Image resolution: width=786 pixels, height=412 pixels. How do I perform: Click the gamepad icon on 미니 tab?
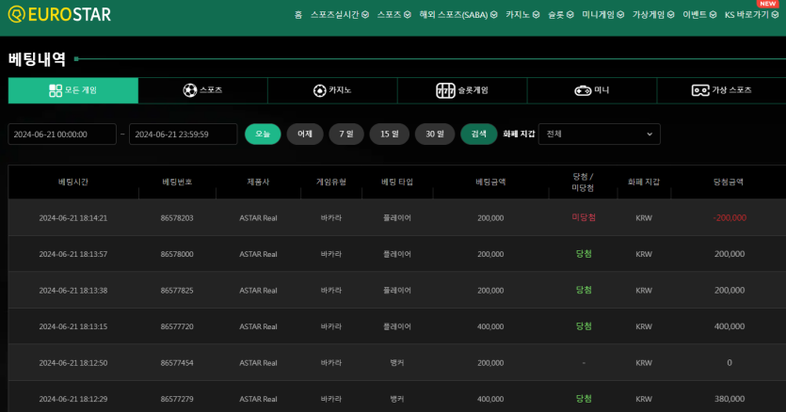pos(583,90)
